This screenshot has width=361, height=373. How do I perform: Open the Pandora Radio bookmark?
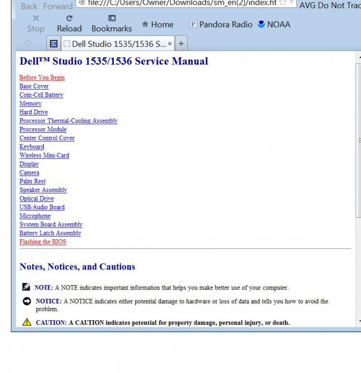point(221,24)
